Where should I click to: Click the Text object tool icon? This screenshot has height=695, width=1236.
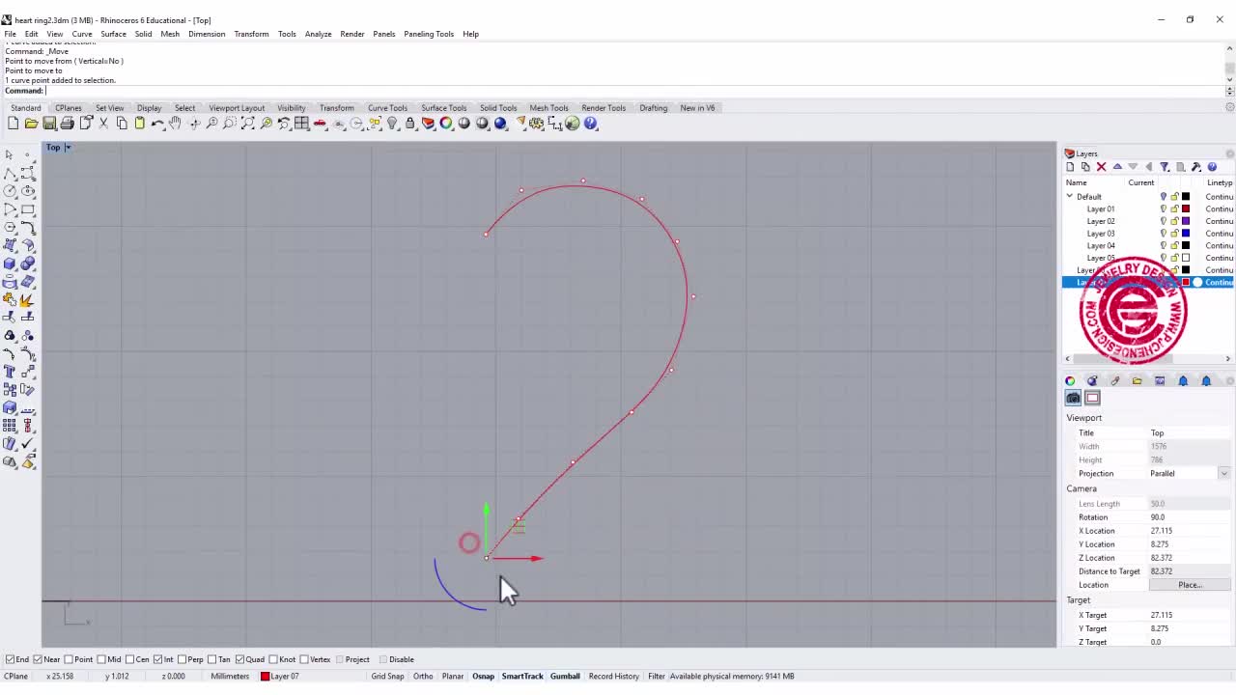click(10, 372)
